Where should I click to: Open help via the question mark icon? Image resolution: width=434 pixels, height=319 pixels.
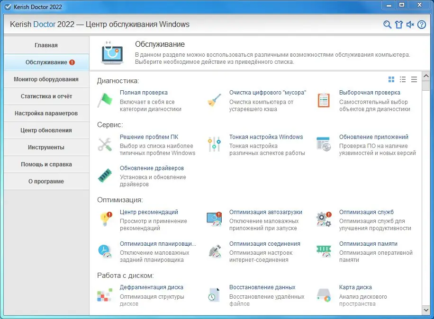(422, 25)
